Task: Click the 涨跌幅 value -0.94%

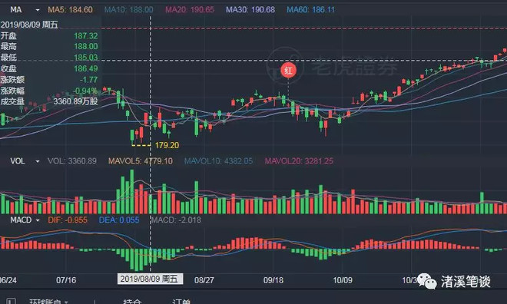Action: (85, 91)
